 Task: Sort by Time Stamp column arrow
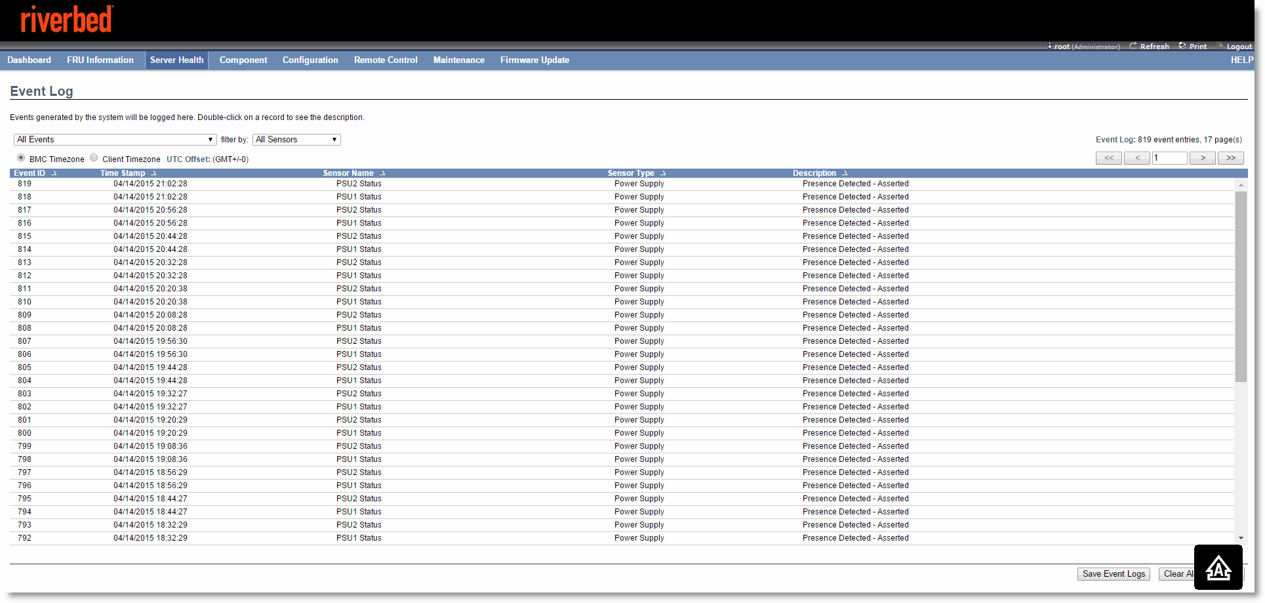[x=153, y=173]
